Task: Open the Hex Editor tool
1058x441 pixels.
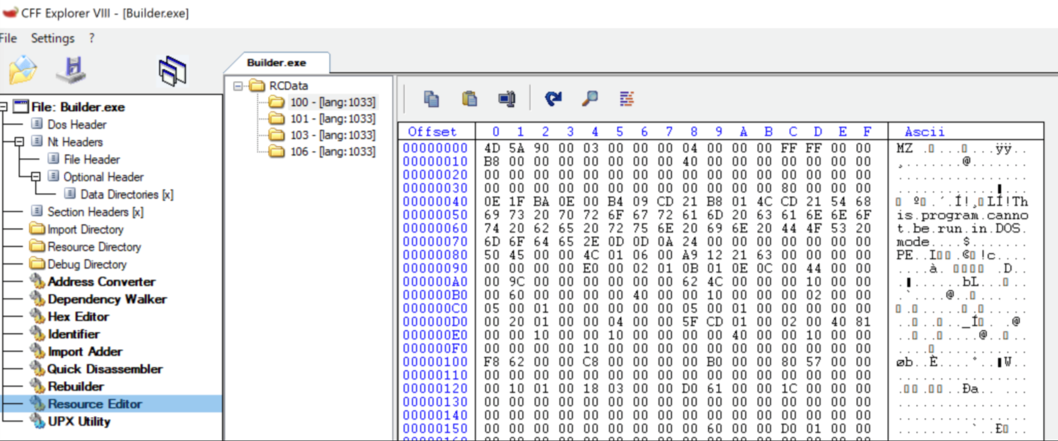Action: click(x=78, y=316)
